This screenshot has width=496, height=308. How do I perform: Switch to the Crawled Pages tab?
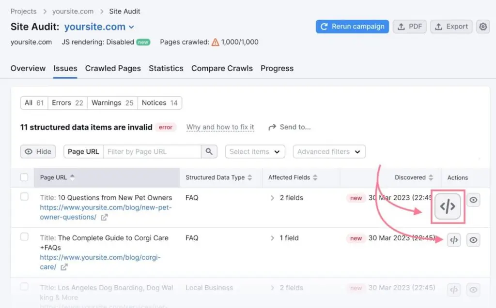113,68
